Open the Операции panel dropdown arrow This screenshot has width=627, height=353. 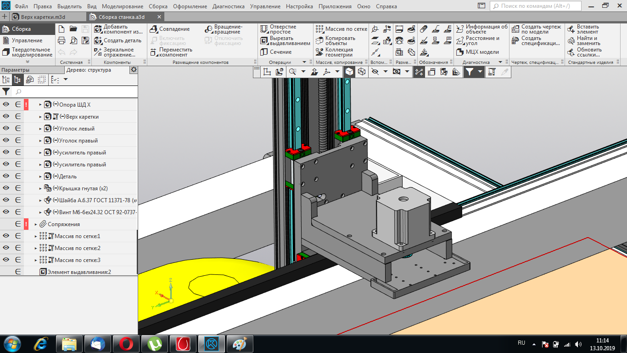[304, 62]
